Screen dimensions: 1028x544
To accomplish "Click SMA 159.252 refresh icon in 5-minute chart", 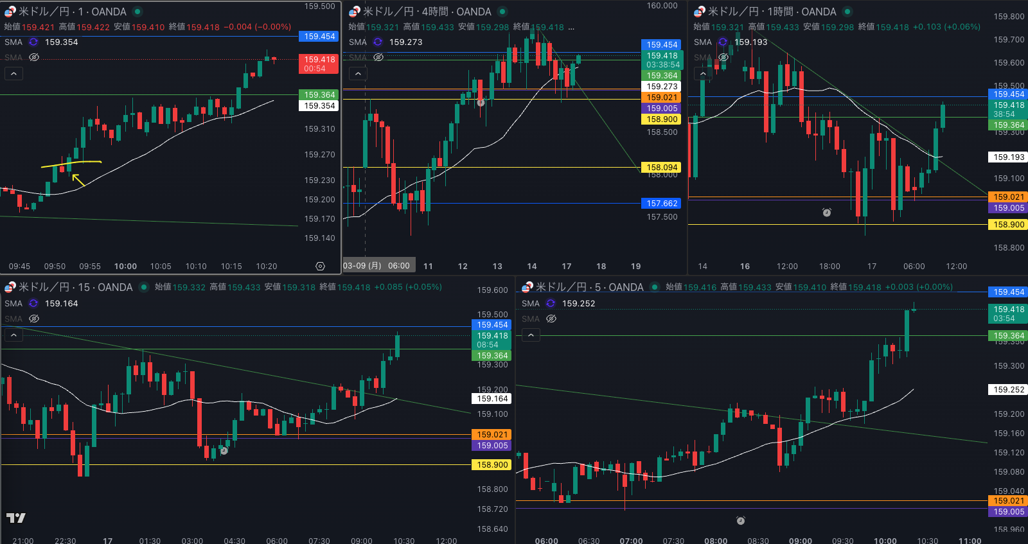I will tap(551, 303).
